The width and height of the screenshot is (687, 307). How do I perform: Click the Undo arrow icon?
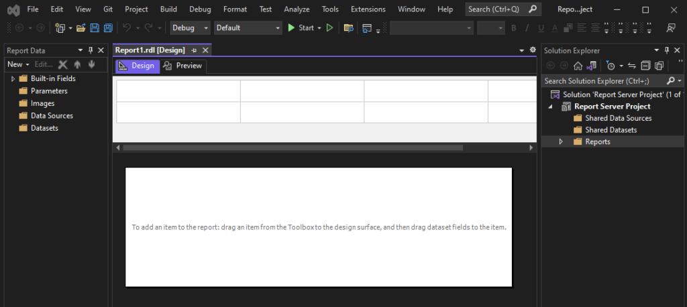click(x=127, y=27)
